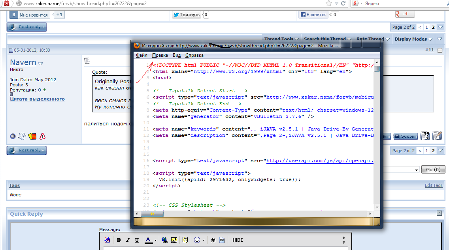Click the browser address bar URL

pyautogui.click(x=85, y=4)
